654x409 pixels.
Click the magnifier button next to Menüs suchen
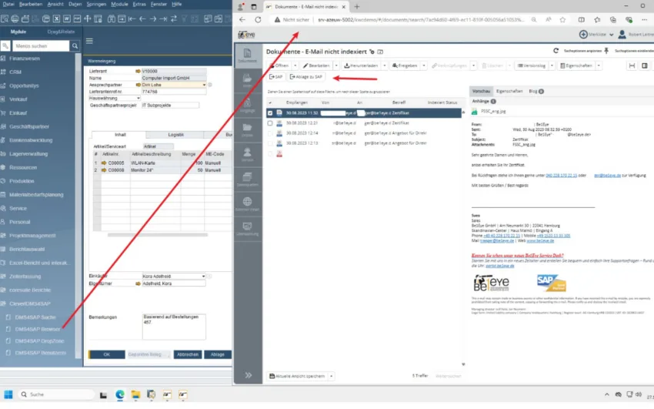coord(75,46)
